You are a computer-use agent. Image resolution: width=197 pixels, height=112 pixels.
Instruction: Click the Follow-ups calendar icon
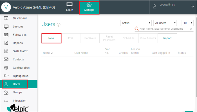[x=6, y=35]
